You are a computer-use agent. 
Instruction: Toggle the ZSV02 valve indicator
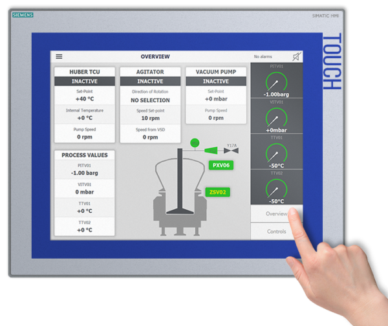click(218, 192)
